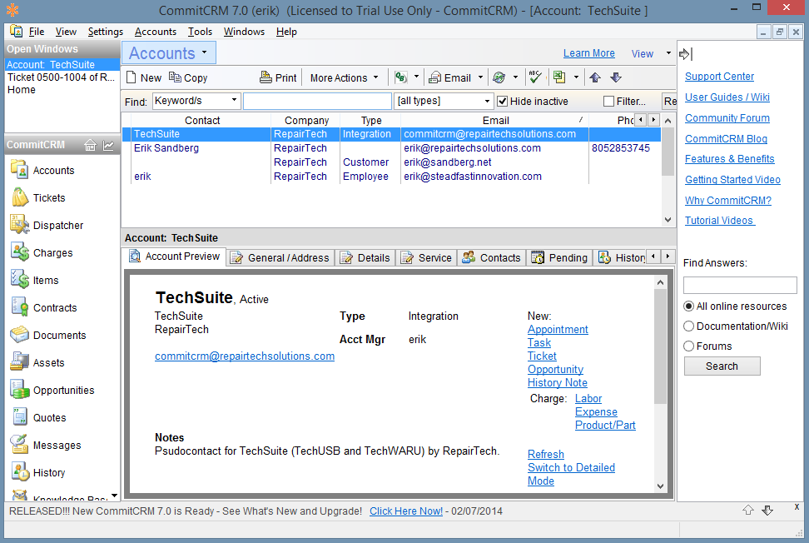Expand sidebar list bottom arrow
Viewport: 809px width, 543px height.
point(115,496)
